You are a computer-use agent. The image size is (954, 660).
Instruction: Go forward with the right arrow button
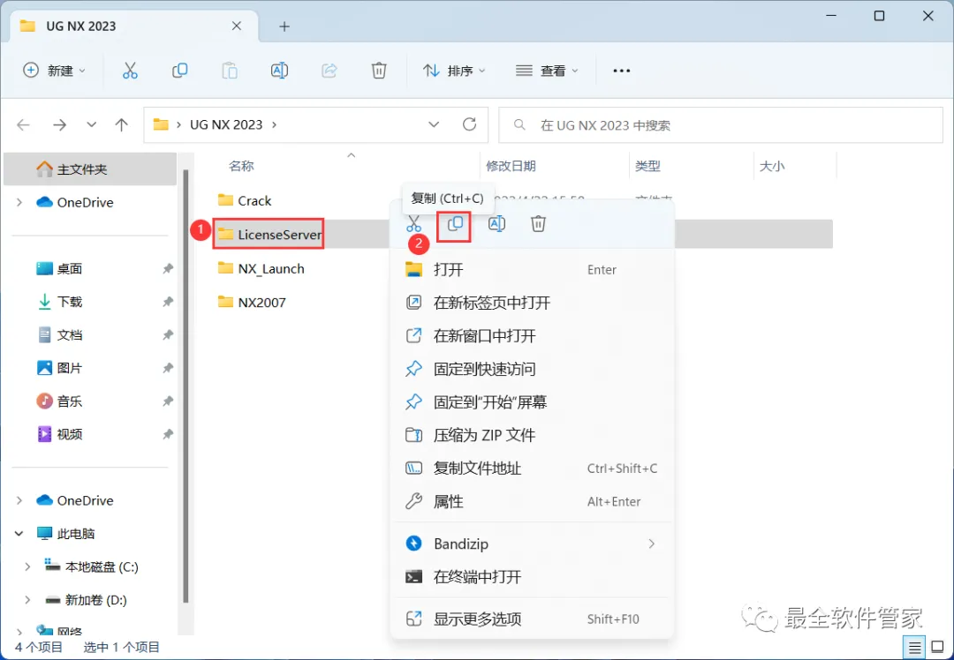(59, 124)
